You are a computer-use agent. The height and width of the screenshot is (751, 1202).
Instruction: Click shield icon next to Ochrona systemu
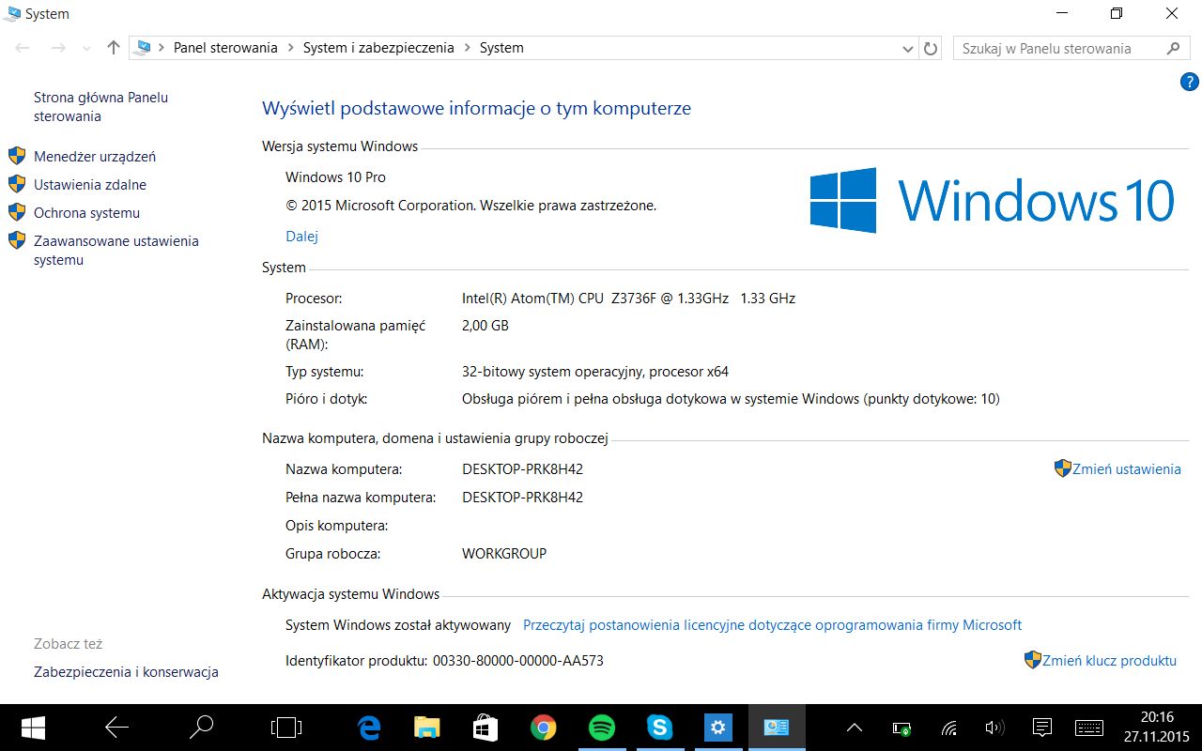click(17, 212)
